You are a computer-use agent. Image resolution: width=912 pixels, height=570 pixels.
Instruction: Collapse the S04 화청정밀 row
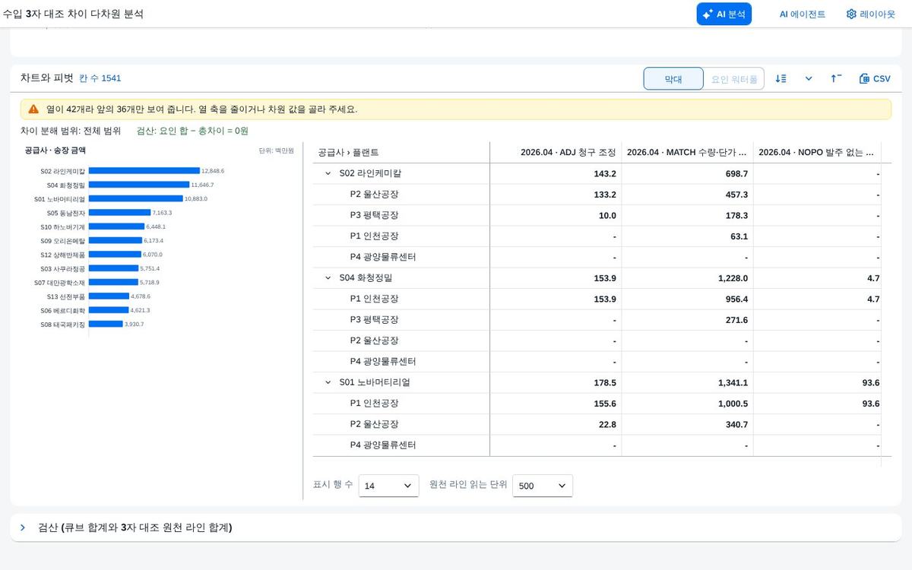(x=328, y=278)
